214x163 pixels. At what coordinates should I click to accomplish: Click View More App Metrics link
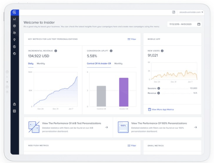(x=163, y=109)
